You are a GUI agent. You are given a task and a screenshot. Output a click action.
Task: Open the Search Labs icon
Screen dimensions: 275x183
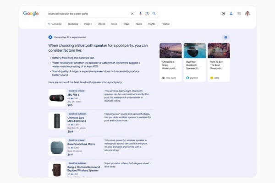click(231, 14)
